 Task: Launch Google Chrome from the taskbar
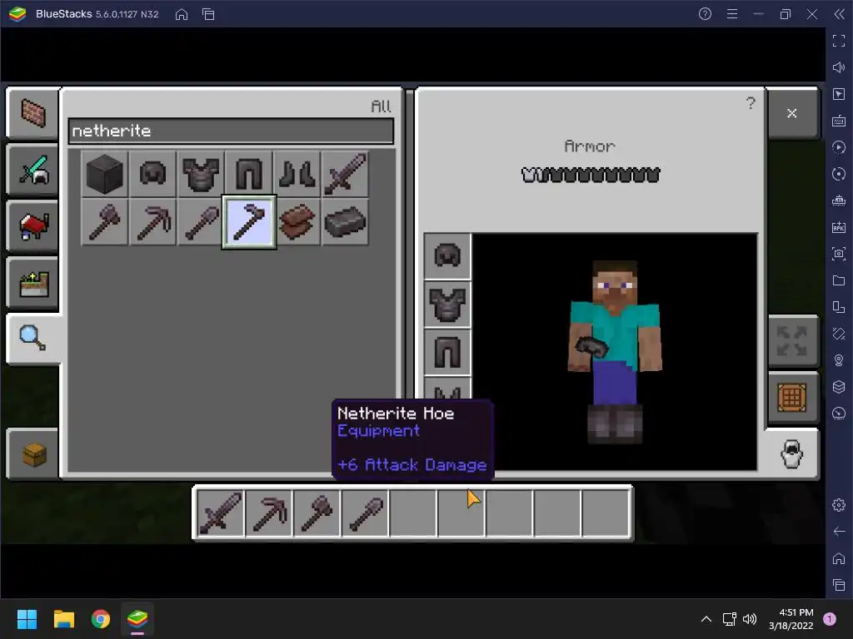[101, 619]
